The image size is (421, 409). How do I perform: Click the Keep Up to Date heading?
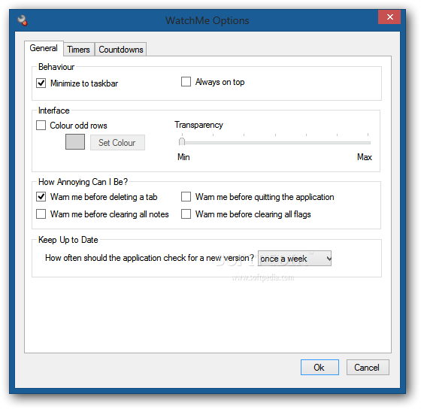click(68, 240)
